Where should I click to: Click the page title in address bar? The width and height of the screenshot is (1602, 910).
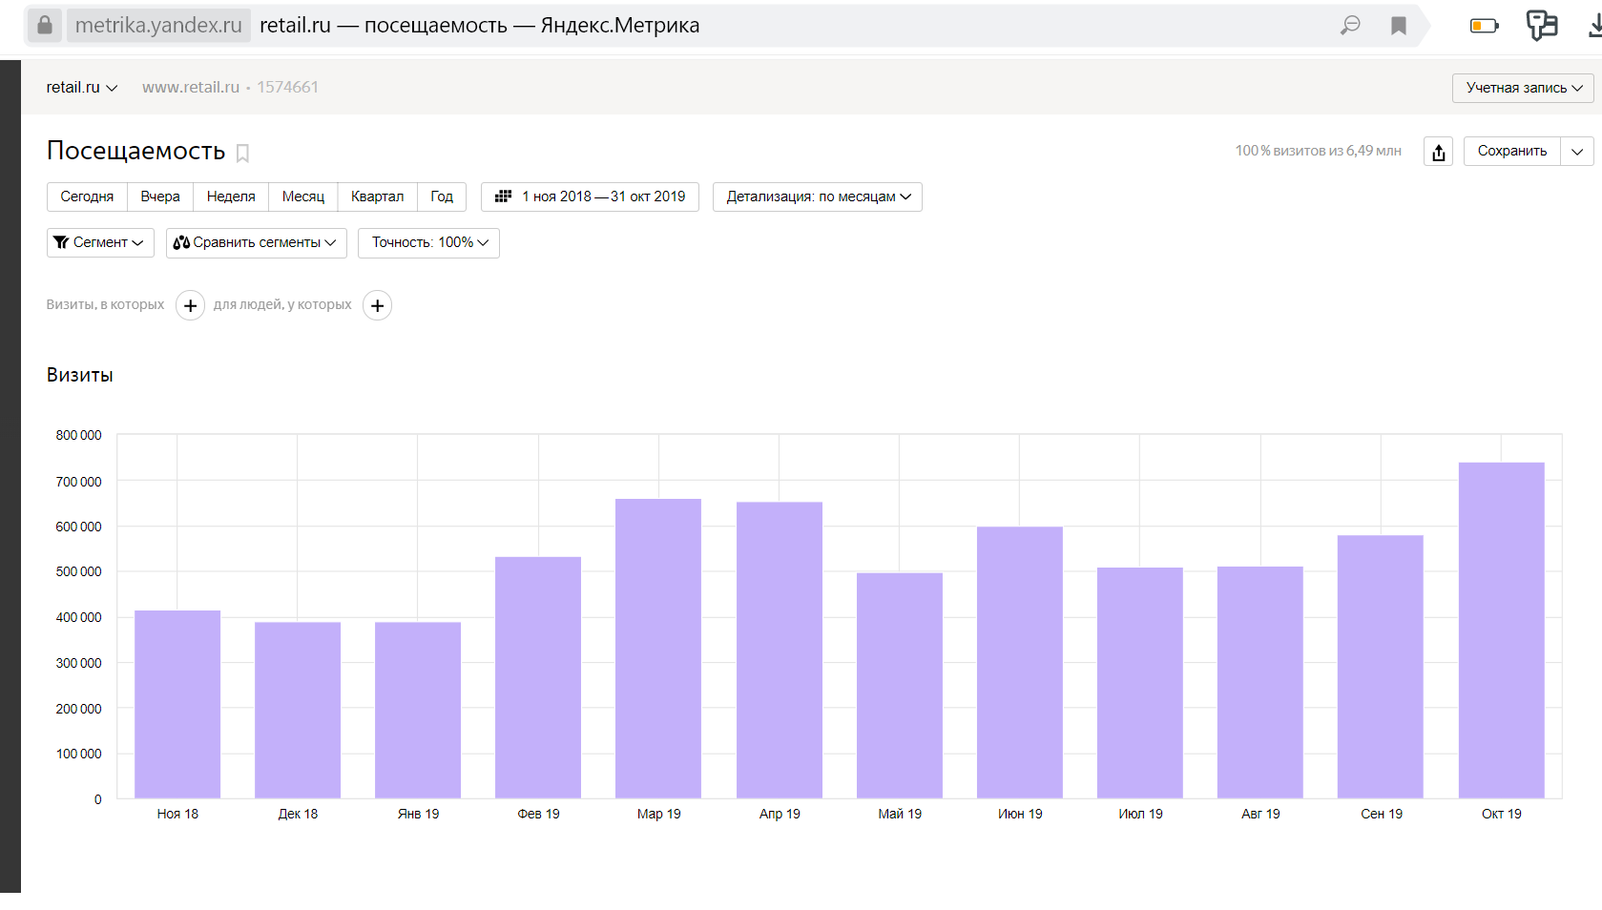[x=480, y=25]
